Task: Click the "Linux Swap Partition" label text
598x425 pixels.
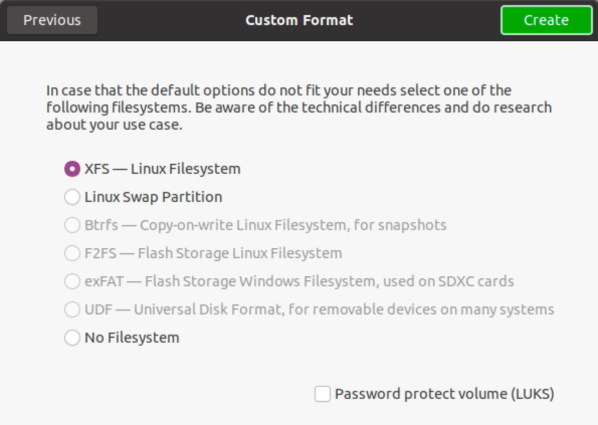Action: pyautogui.click(x=153, y=197)
